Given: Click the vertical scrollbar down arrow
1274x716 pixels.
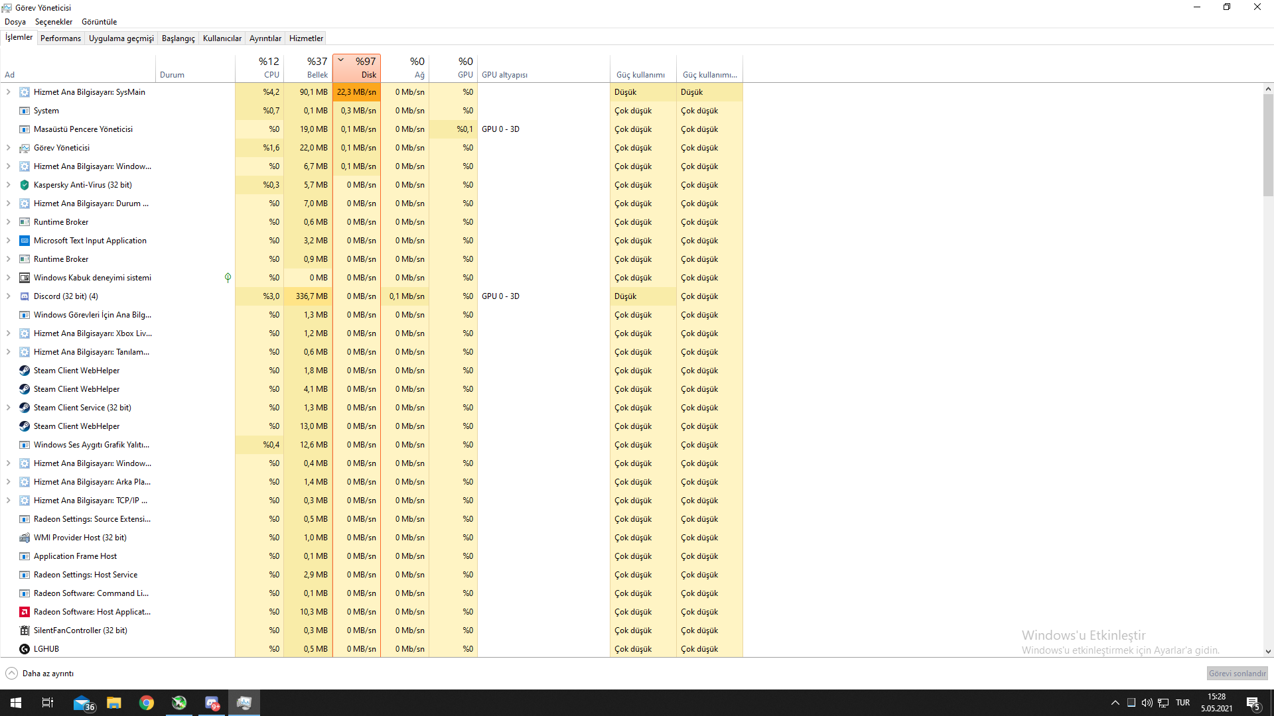Looking at the screenshot, I should 1268,652.
